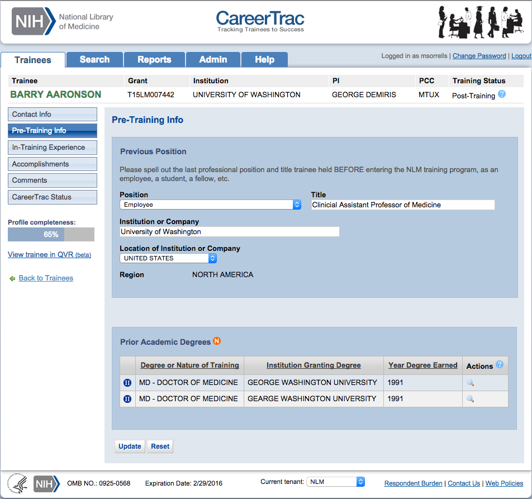The width and height of the screenshot is (532, 499).
Task: Click the grant number T15LM007442
Action: pos(151,95)
